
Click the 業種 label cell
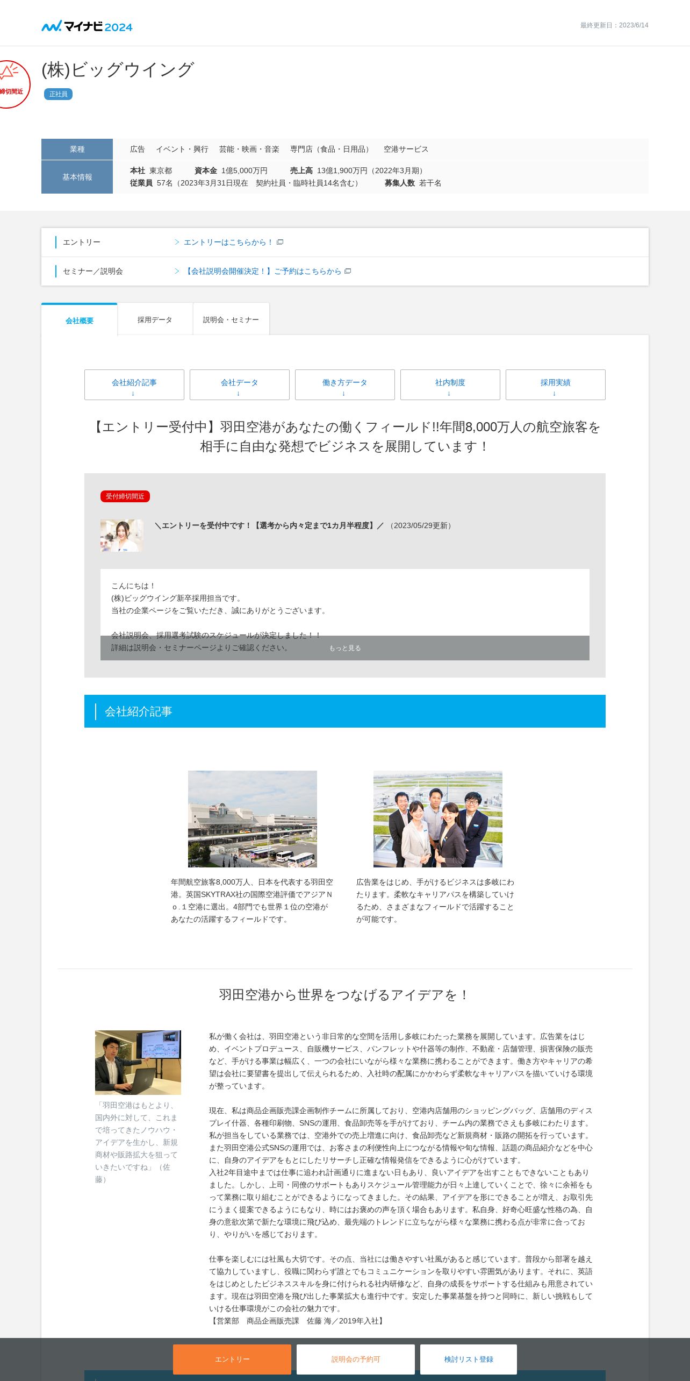[x=77, y=149]
